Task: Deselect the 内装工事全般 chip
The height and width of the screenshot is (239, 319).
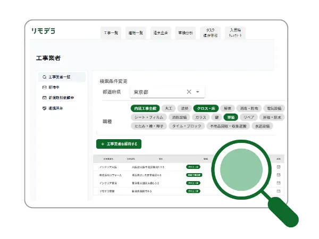Action: (x=145, y=108)
